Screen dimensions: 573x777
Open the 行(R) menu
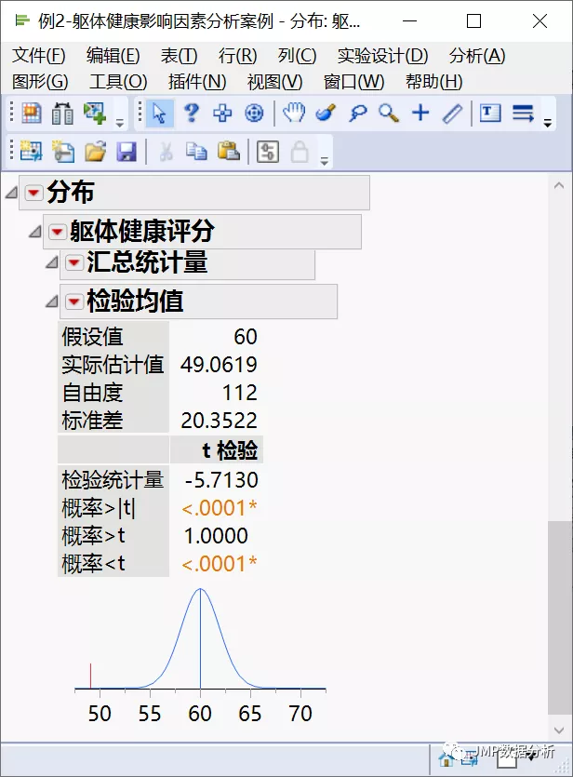pos(238,56)
